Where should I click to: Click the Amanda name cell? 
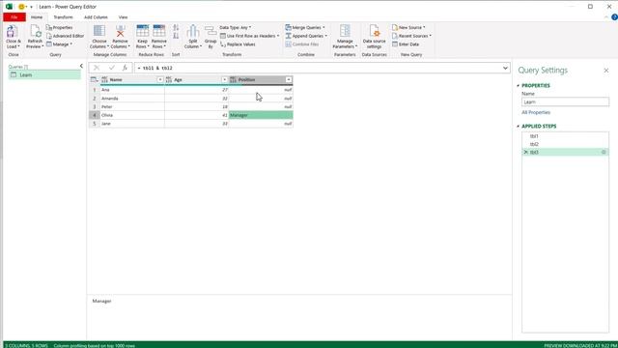pyautogui.click(x=132, y=99)
